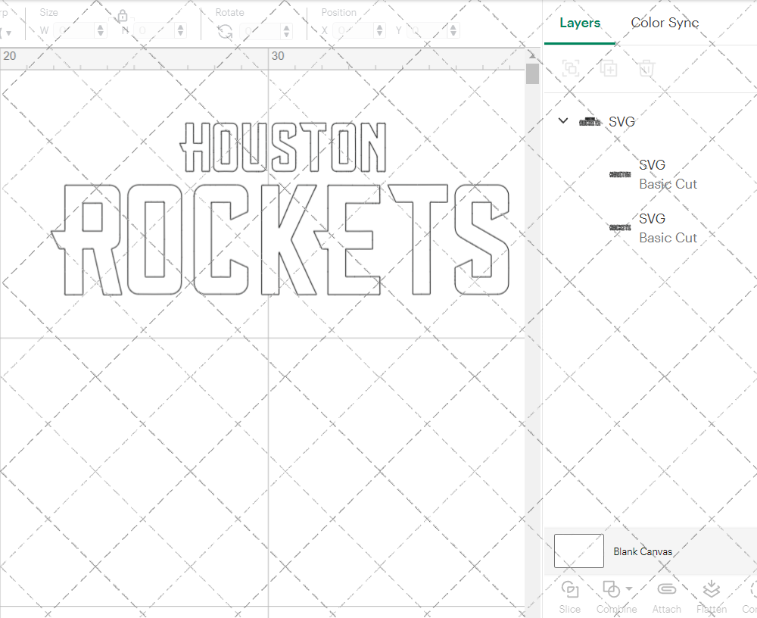This screenshot has width=757, height=618.
Task: Click the Height stepper arrows
Action: pos(181,30)
